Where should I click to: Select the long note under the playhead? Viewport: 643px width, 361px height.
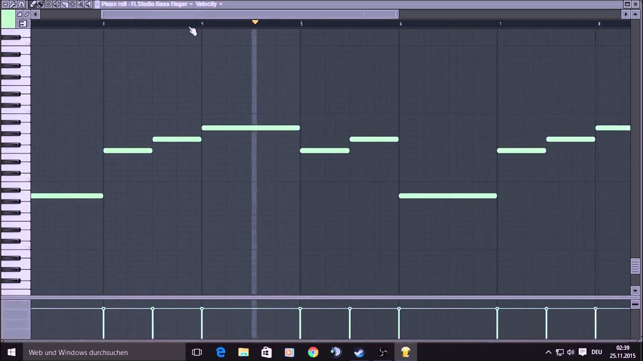pyautogui.click(x=251, y=128)
